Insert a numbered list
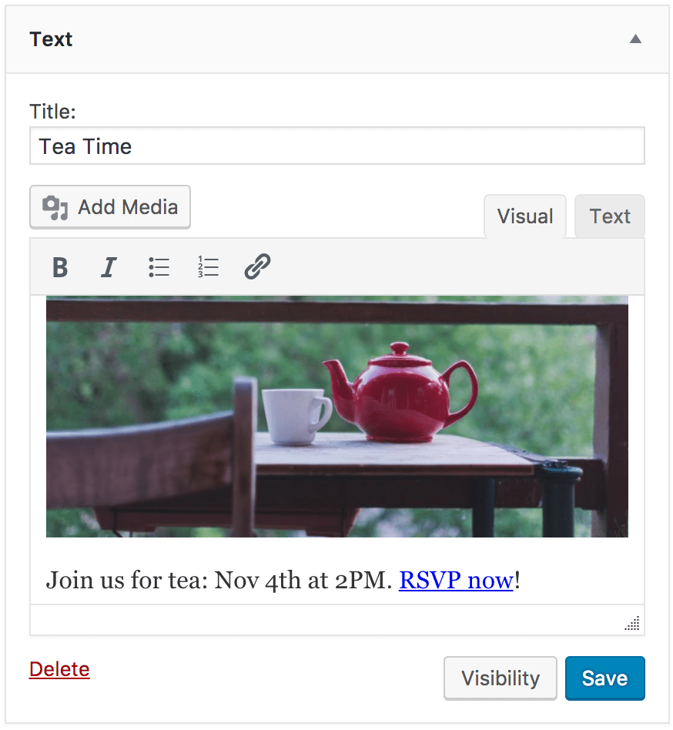The width and height of the screenshot is (673, 730). pyautogui.click(x=208, y=267)
